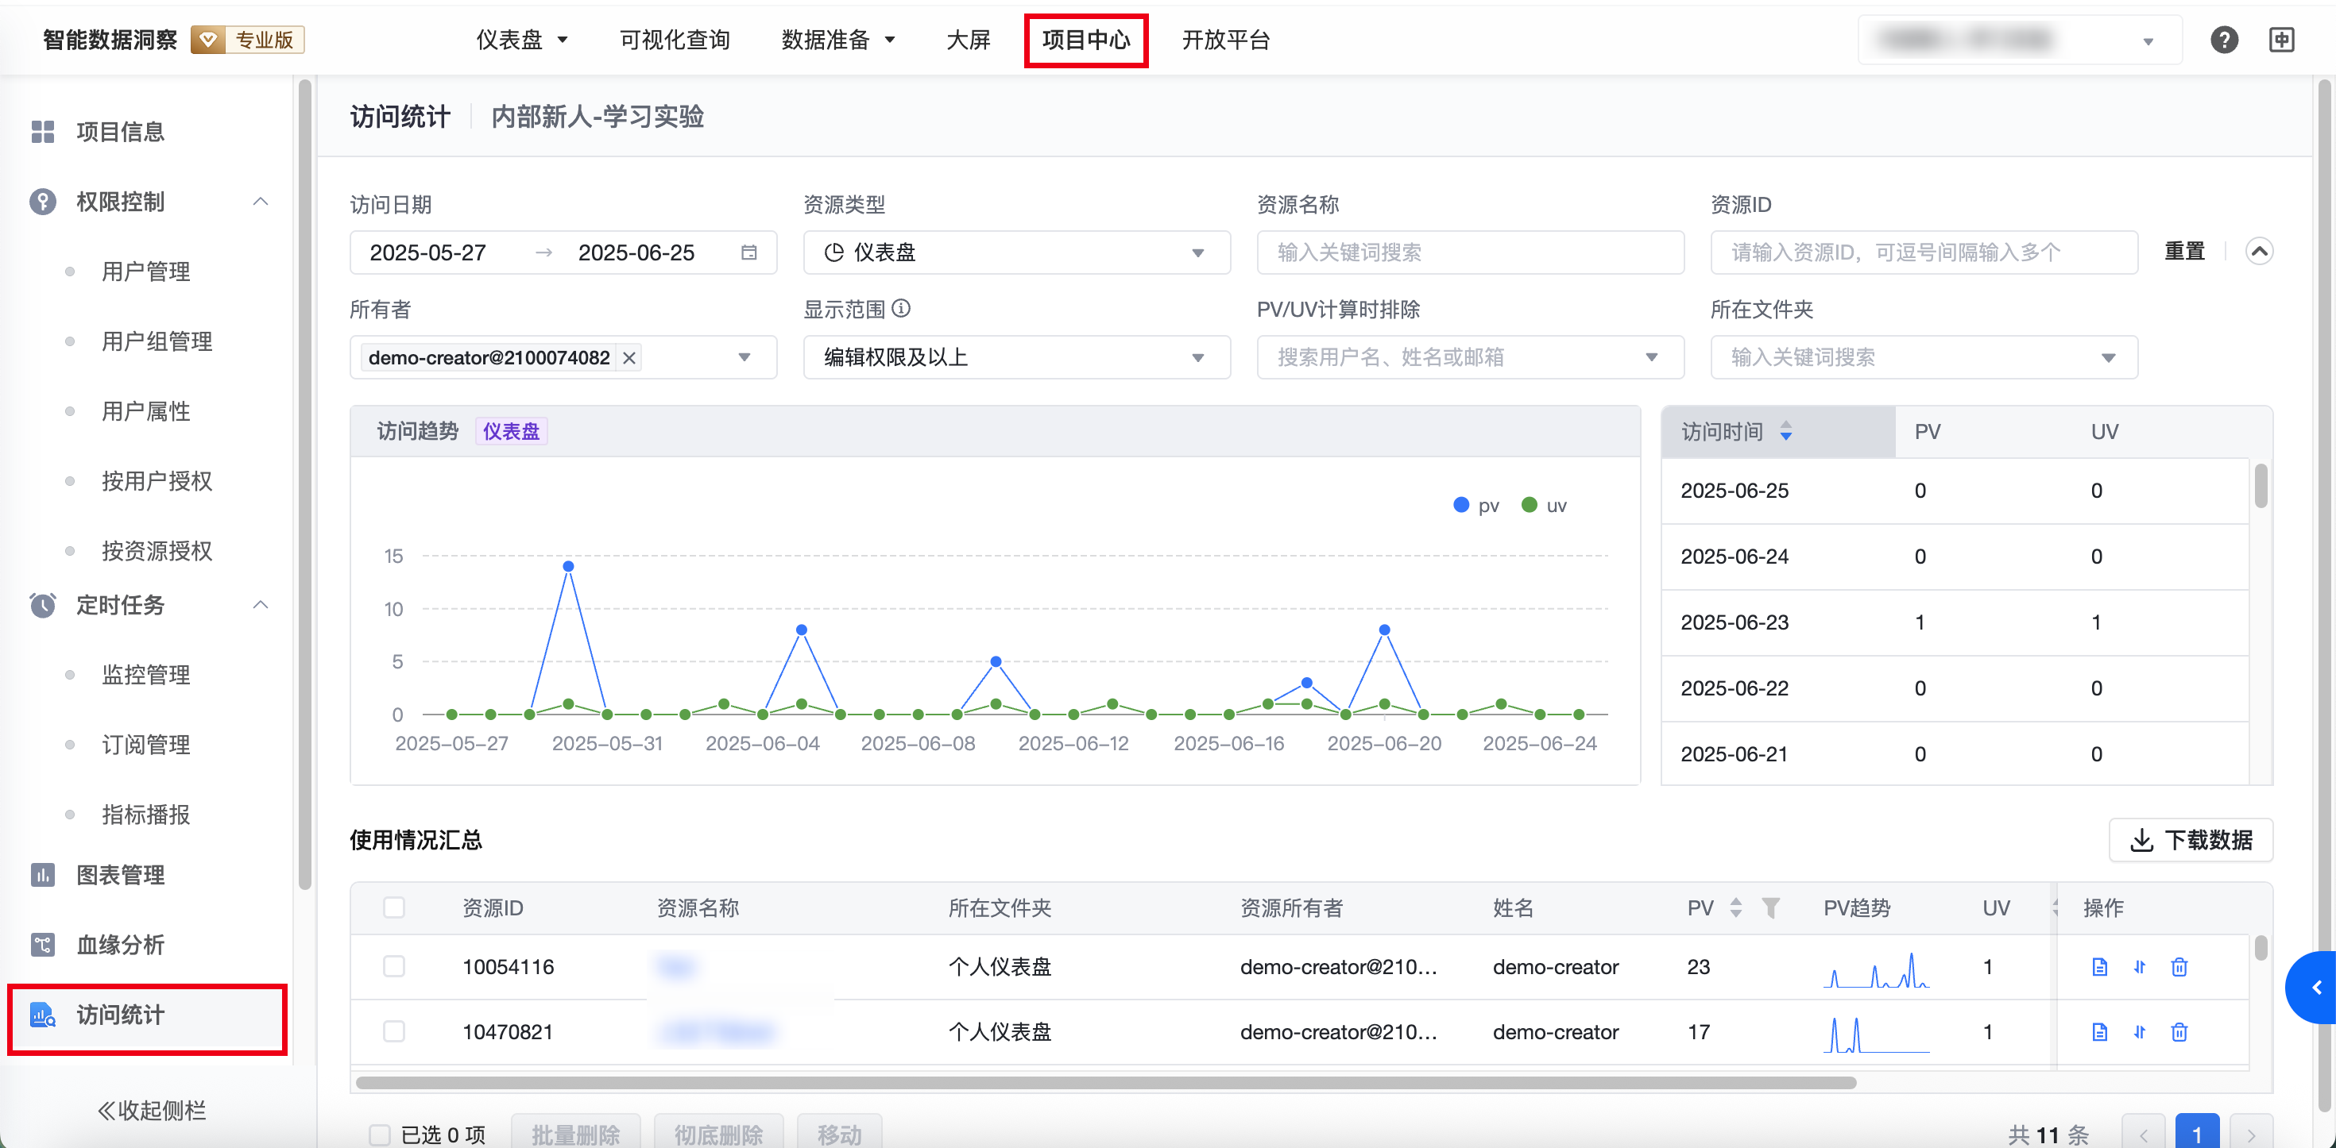View details document icon for 10470821
The width and height of the screenshot is (2336, 1148).
tap(2099, 1032)
